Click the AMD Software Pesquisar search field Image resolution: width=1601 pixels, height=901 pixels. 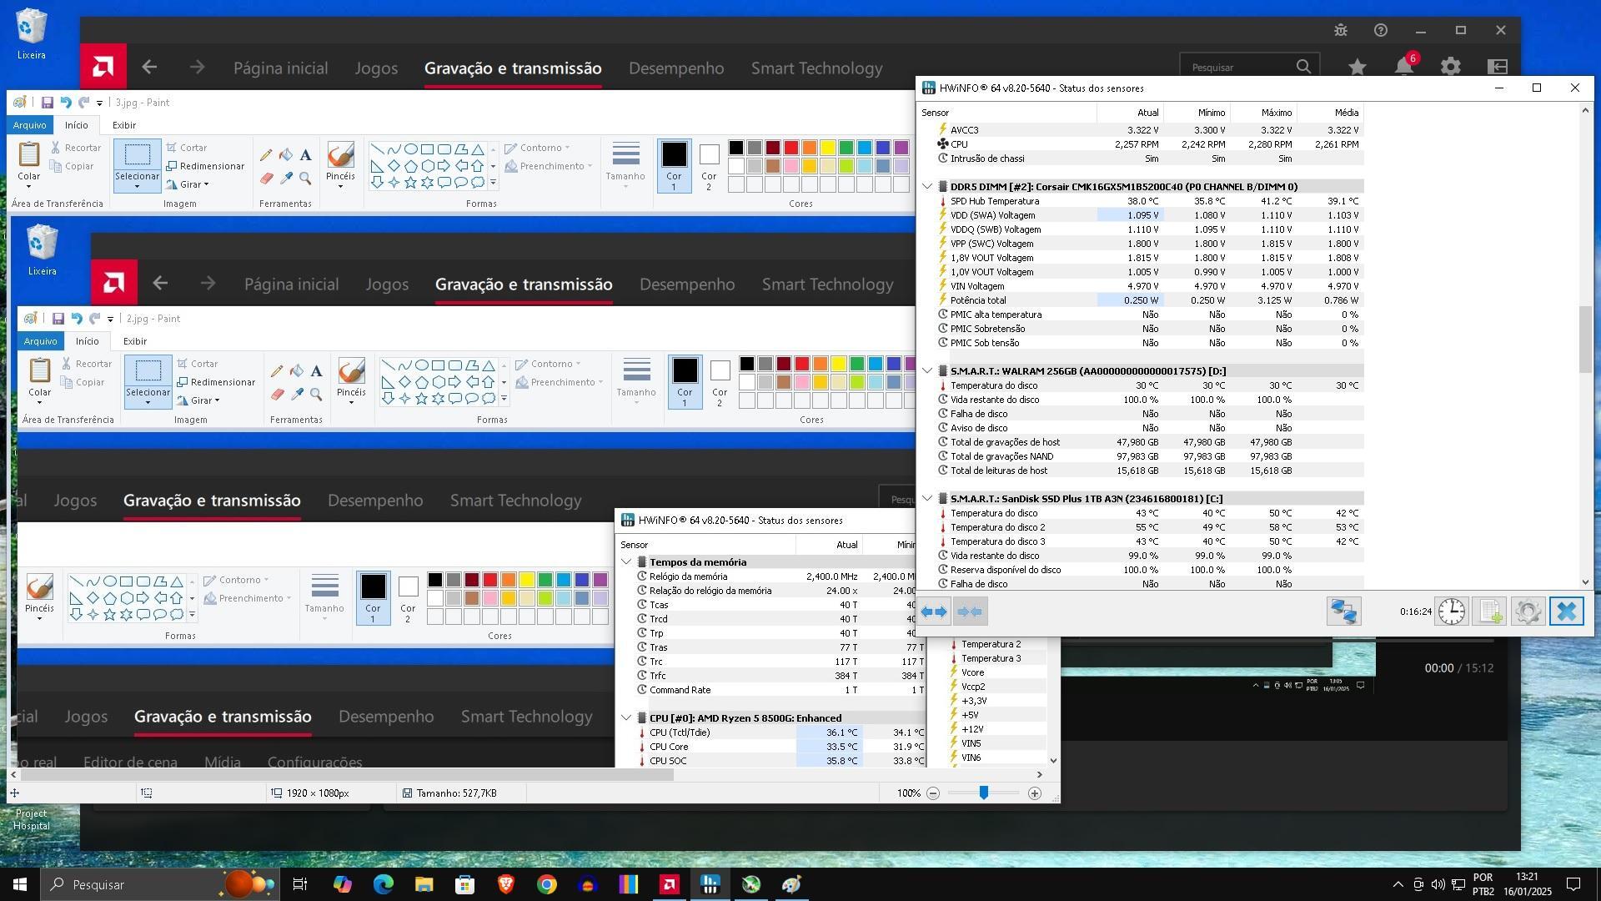click(x=1249, y=67)
